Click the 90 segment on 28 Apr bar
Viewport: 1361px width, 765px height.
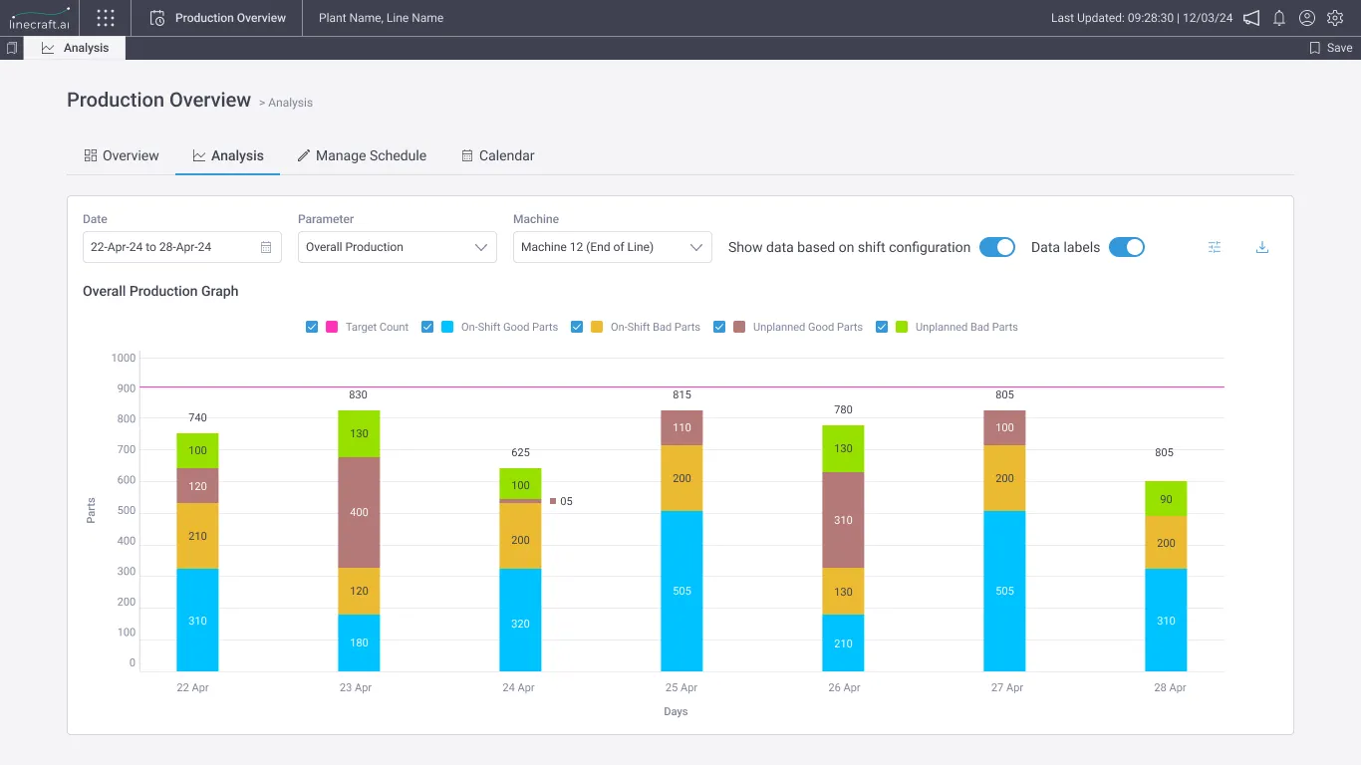click(1166, 498)
